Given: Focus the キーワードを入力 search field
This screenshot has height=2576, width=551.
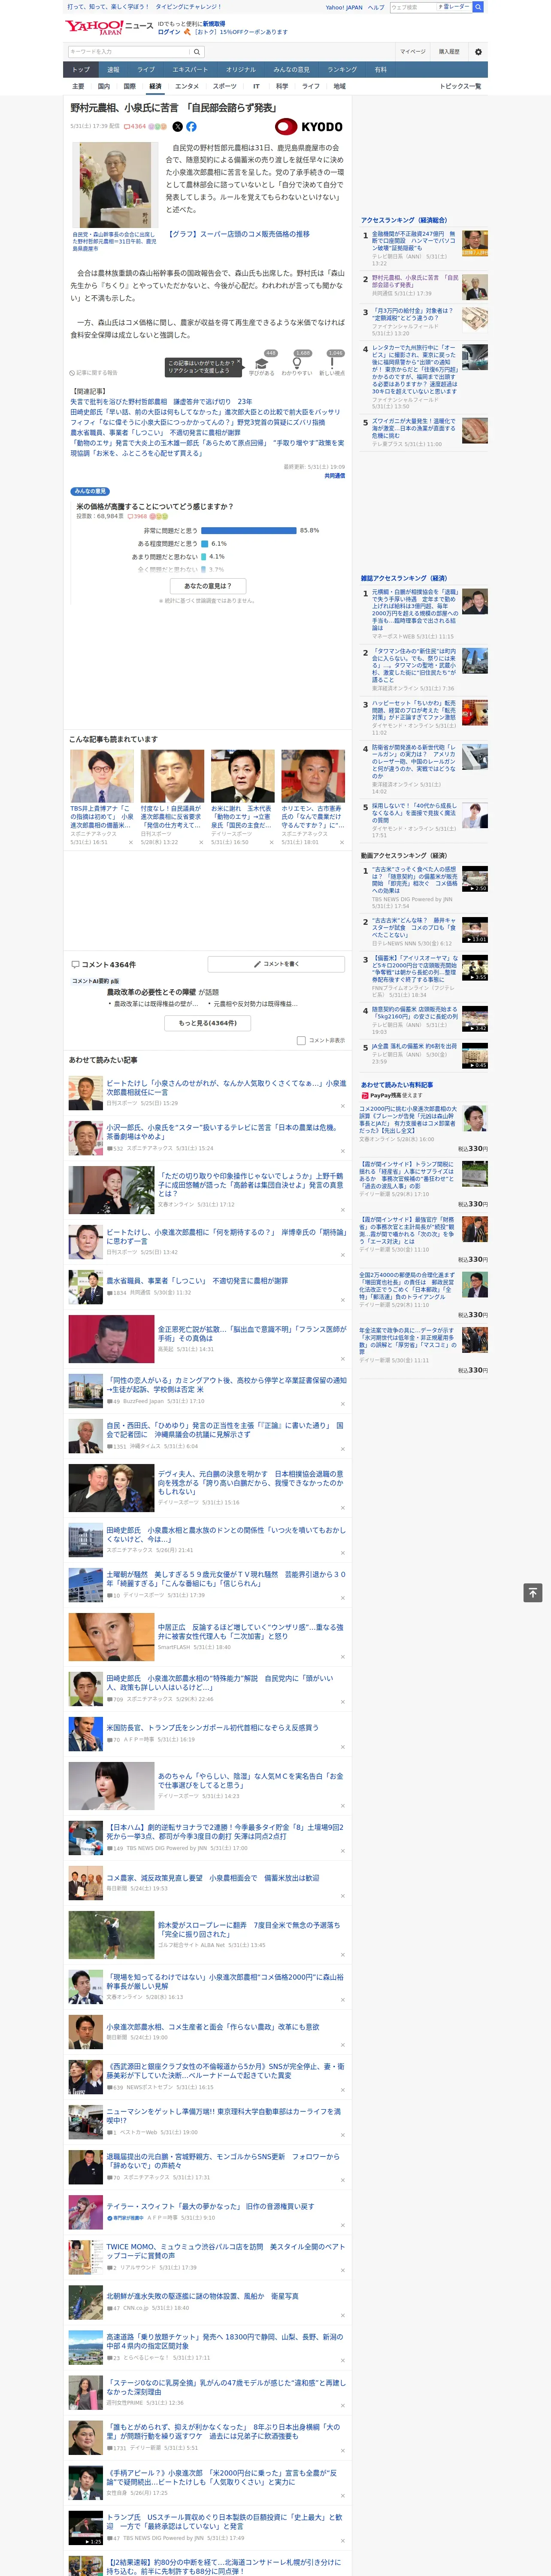Looking at the screenshot, I should [129, 52].
